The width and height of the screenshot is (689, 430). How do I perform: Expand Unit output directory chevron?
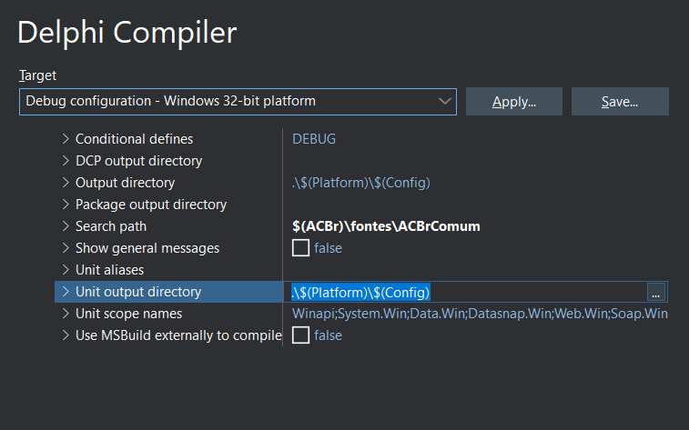point(66,291)
